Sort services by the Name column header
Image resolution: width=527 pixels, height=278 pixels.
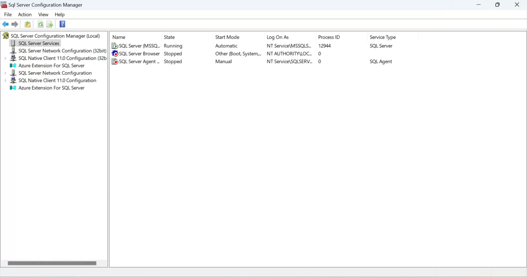click(x=119, y=37)
